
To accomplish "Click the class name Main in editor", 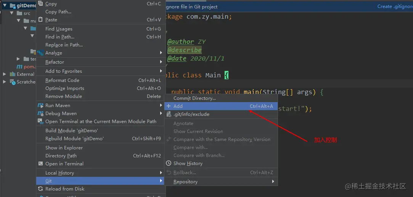I will [x=213, y=75].
